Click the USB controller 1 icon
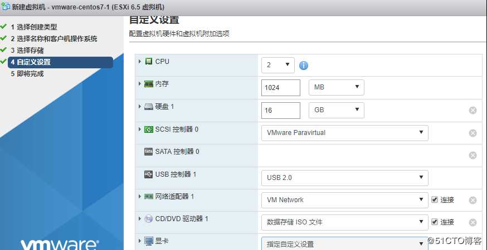The height and width of the screenshot is (250, 487). [x=149, y=174]
